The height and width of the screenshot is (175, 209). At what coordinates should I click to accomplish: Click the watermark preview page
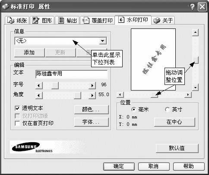(x=153, y=59)
